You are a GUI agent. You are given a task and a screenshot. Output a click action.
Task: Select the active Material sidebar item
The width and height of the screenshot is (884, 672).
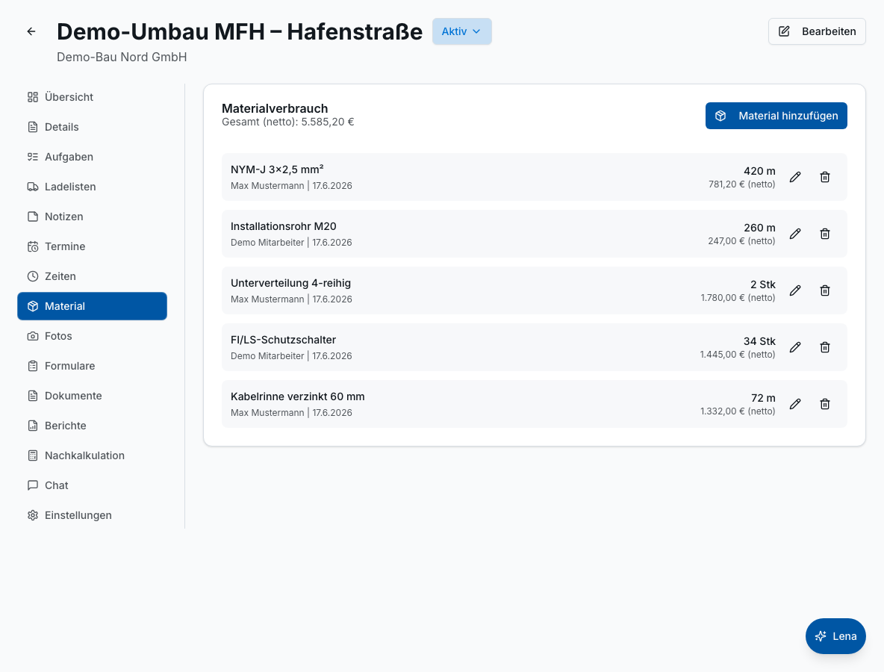(x=92, y=306)
